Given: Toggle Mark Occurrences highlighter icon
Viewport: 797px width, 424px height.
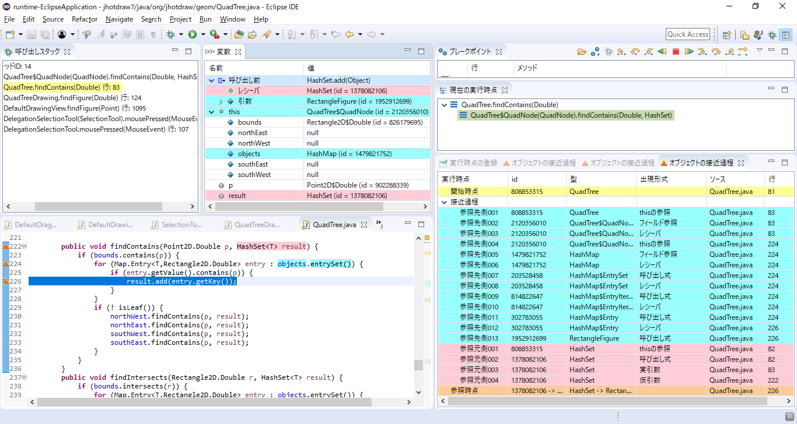Looking at the screenshot, I should click(x=101, y=34).
